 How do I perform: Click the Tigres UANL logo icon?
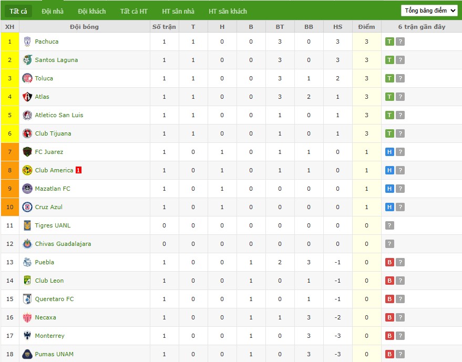pos(27,225)
